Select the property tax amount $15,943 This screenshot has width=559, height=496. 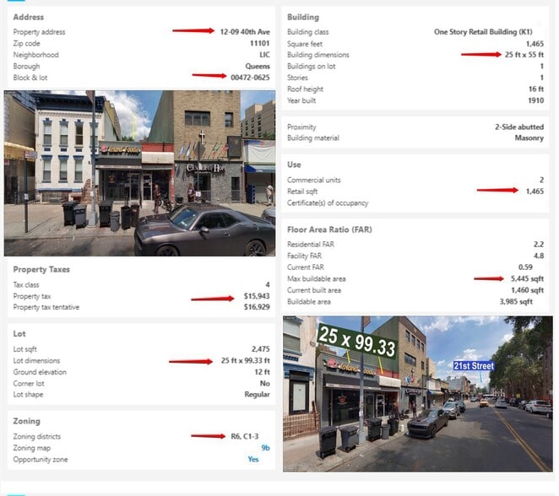click(x=256, y=297)
